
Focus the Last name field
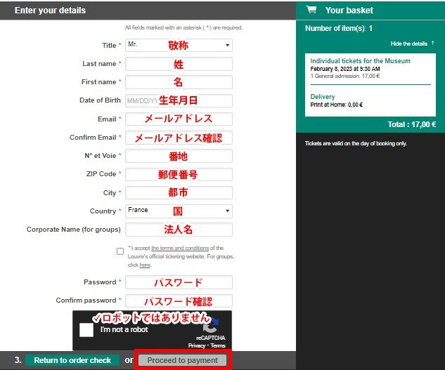pyautogui.click(x=179, y=64)
